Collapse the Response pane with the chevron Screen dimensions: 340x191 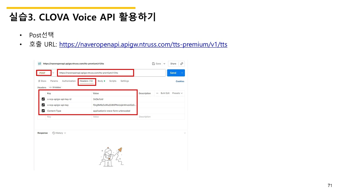pos(185,133)
